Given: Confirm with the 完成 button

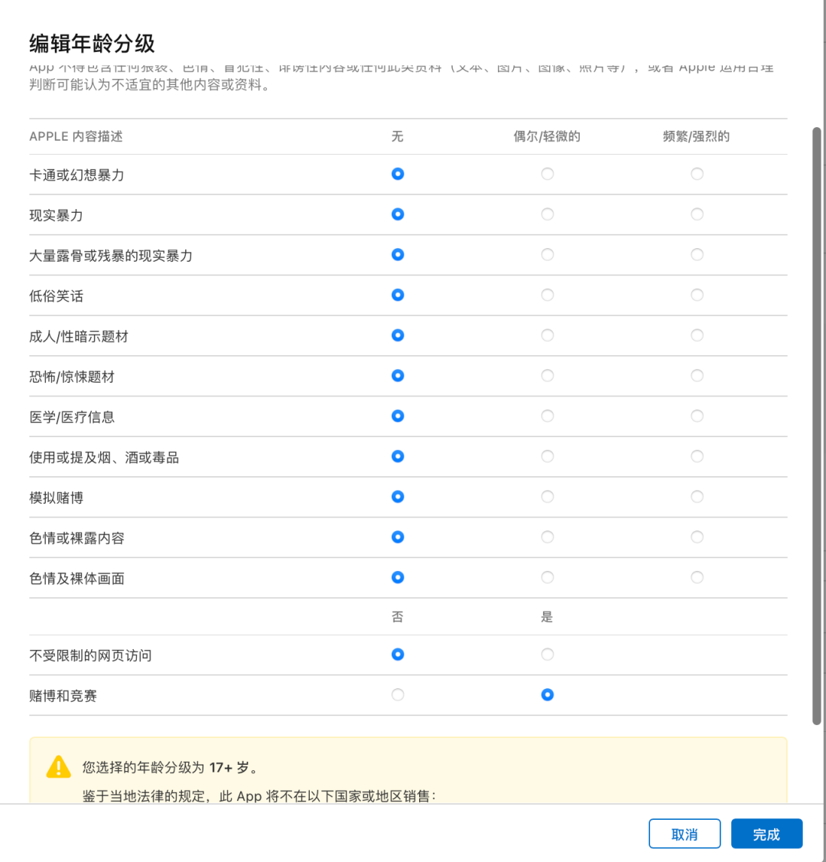Looking at the screenshot, I should (766, 834).
